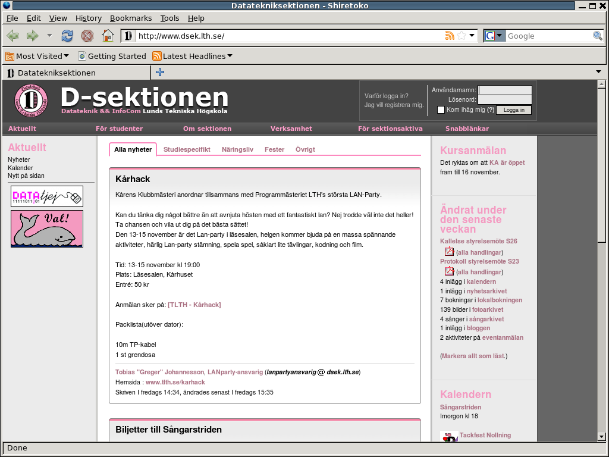The image size is (609, 457).
Task: Click in the Google search box
Action: point(549,36)
